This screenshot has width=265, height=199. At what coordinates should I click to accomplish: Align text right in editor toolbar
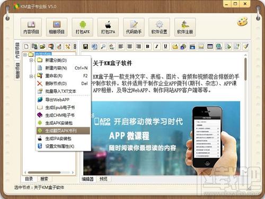tap(139, 47)
